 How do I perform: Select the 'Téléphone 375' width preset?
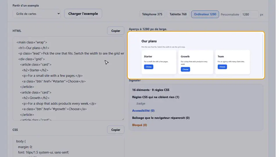coord(152,14)
